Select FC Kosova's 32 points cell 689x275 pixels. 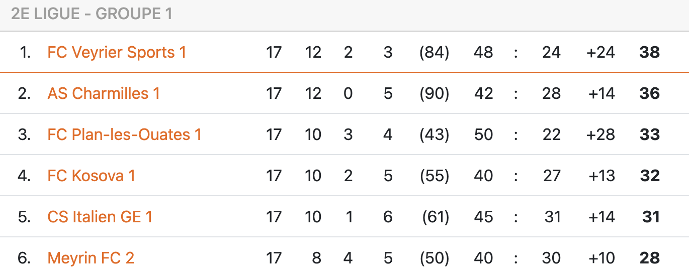coord(649,176)
